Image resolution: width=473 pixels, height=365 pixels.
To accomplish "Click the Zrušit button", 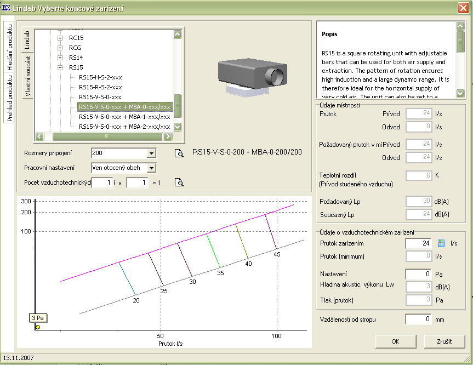I will (444, 341).
